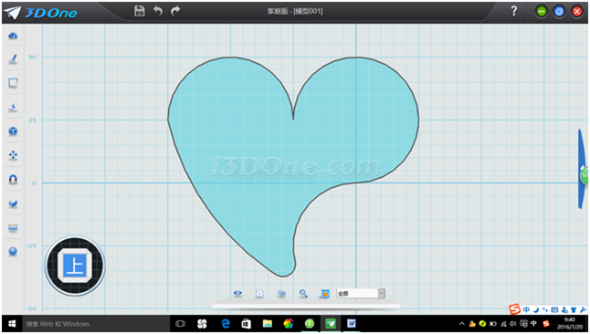The image size is (590, 334).
Task: Choose the feature modeling extrude tool
Action: tap(13, 108)
